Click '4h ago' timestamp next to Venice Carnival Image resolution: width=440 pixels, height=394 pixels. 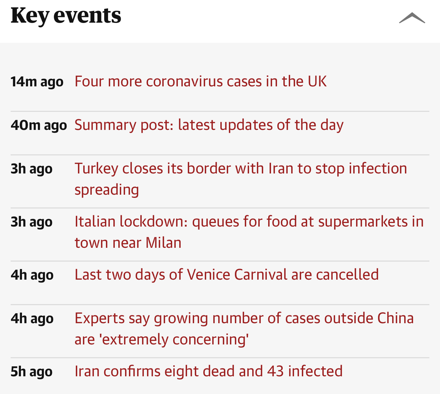click(32, 275)
